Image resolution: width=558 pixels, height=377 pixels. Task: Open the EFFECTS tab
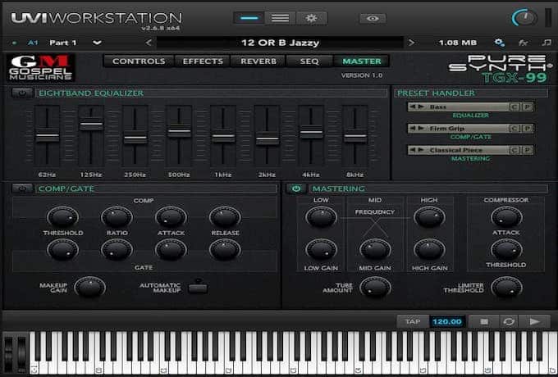pos(203,61)
